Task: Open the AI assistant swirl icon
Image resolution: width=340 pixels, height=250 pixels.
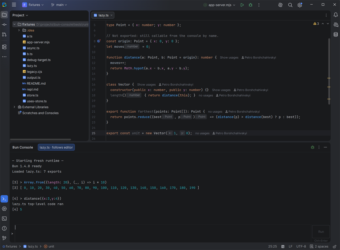Action: [x=280, y=5]
